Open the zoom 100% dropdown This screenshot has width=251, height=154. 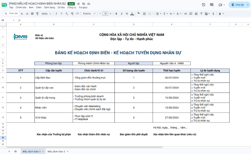coord(46,14)
